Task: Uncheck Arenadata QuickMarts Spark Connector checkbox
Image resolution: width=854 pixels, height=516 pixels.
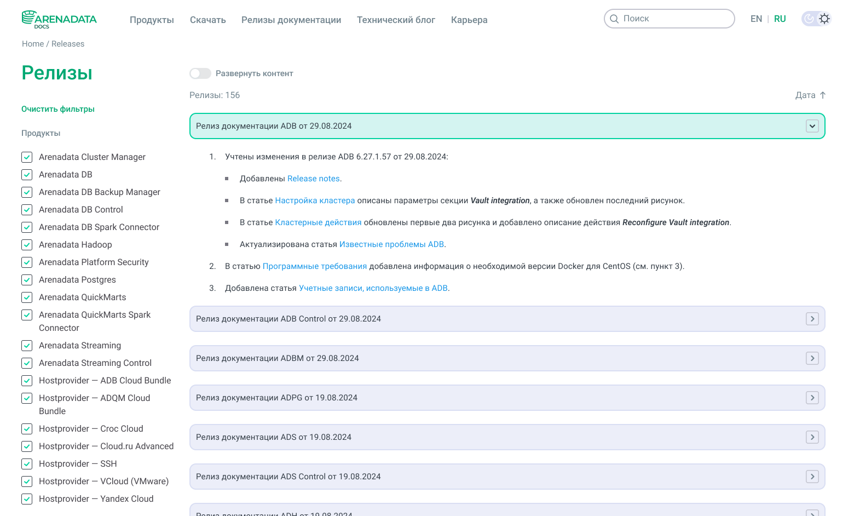Action: [27, 315]
